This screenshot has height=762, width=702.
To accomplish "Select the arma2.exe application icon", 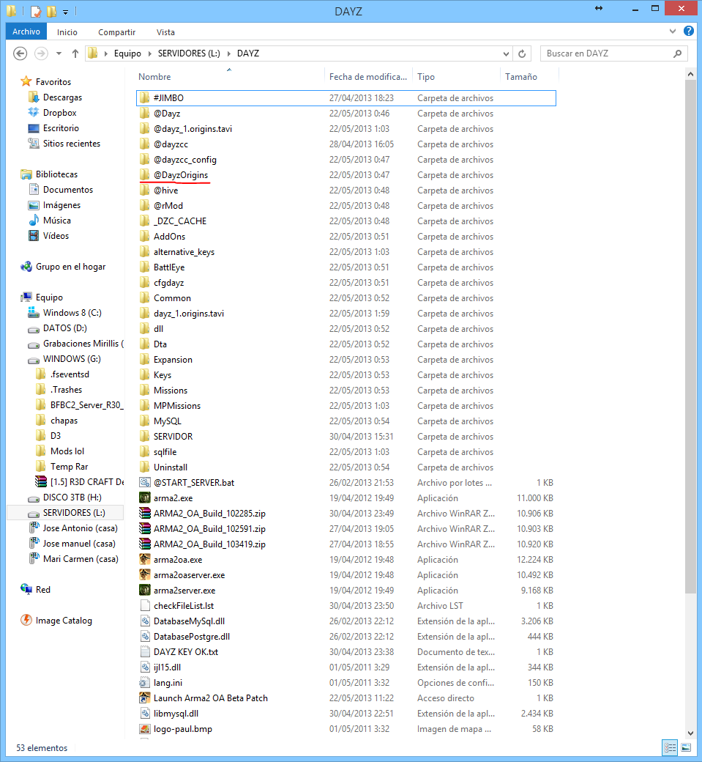I will pyautogui.click(x=145, y=497).
